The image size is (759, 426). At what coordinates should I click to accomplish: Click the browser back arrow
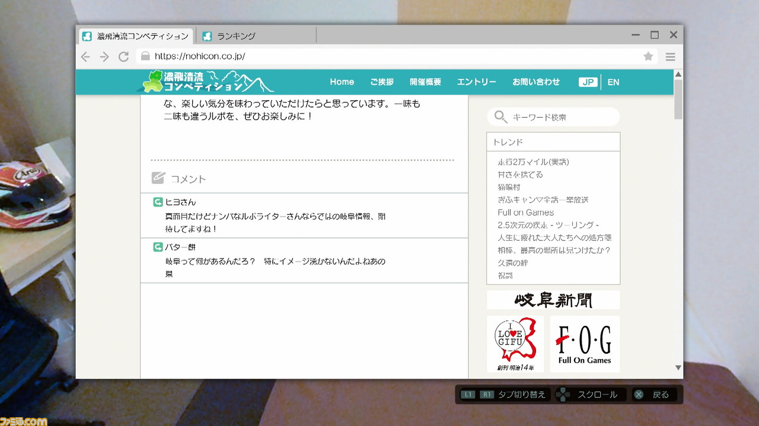point(86,57)
